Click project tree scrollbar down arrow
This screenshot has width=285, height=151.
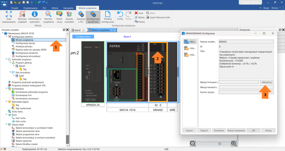67,145
